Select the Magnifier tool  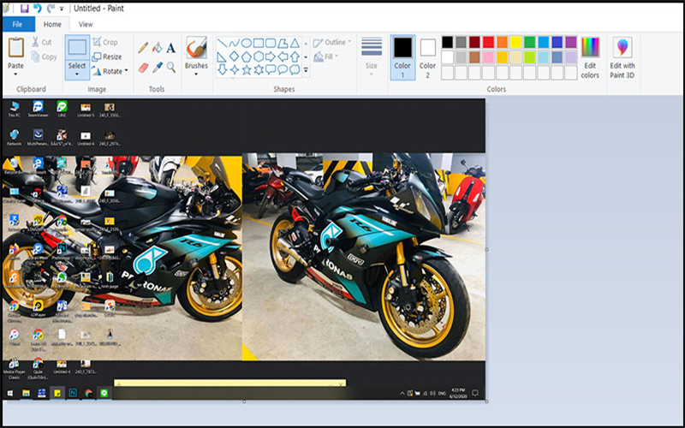click(x=171, y=68)
